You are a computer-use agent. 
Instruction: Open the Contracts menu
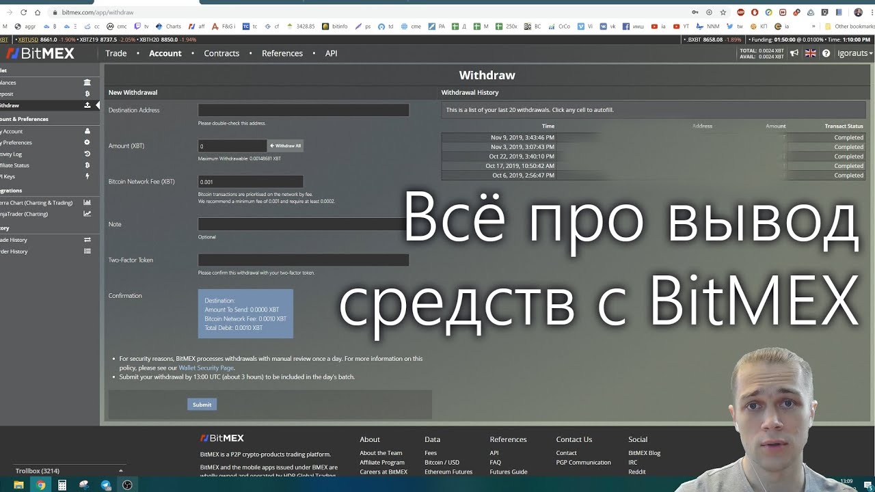221,53
